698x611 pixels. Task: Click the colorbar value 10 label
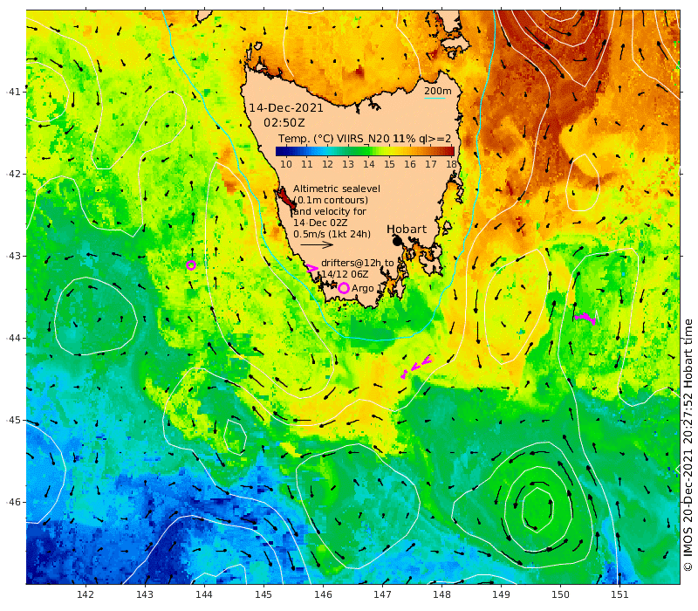[x=286, y=164]
